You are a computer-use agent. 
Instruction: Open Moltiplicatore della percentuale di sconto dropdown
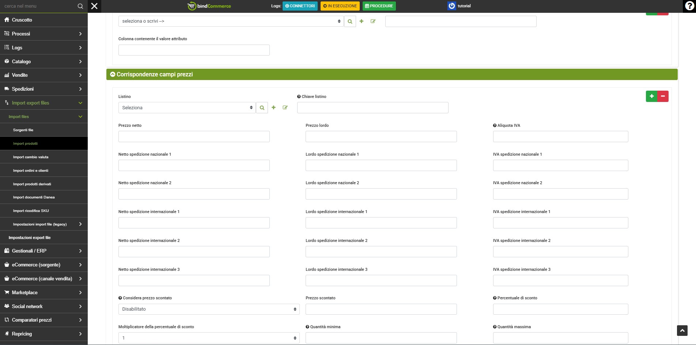[x=209, y=338]
